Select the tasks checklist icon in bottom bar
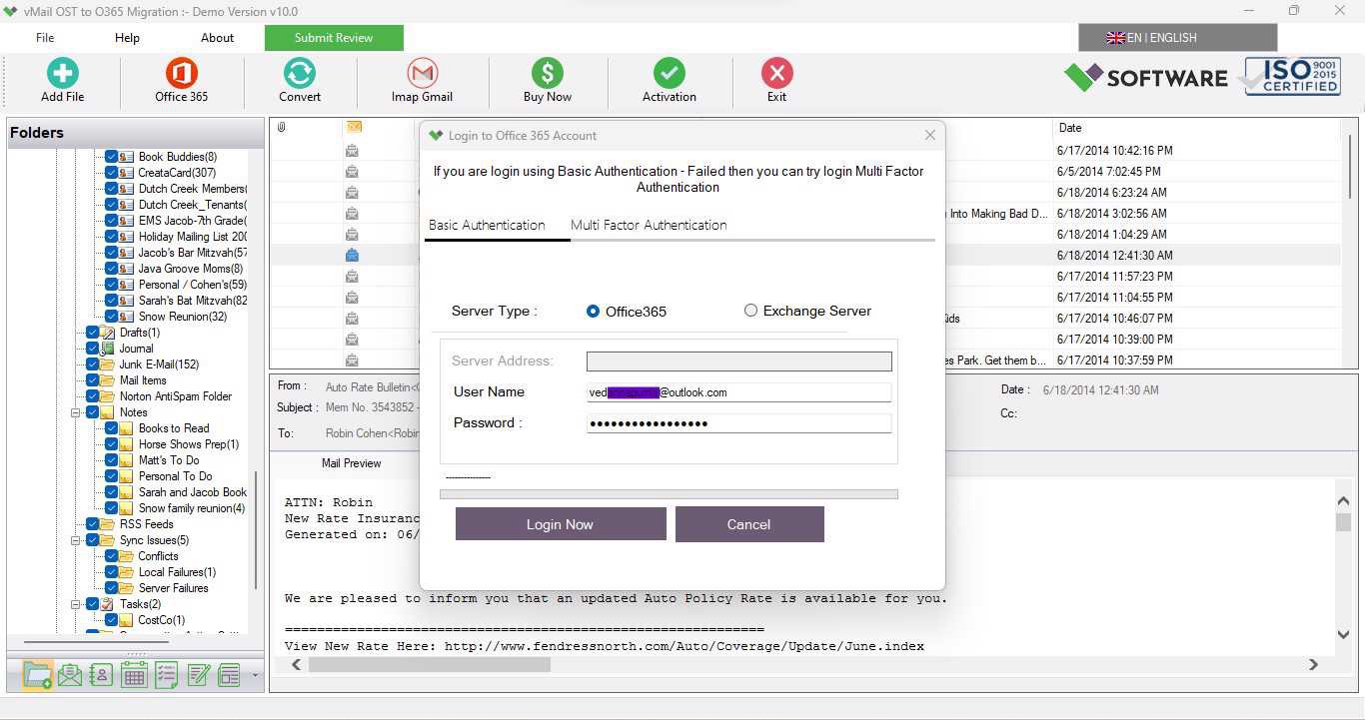1365x720 pixels. point(166,675)
